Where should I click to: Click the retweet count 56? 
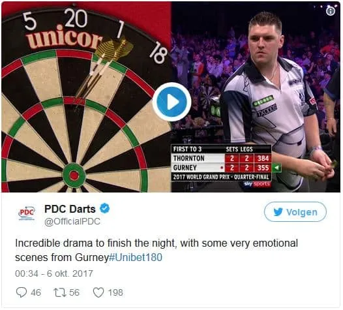click(x=74, y=292)
